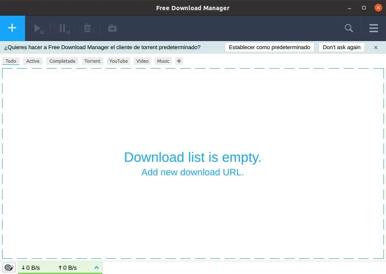Delete selected download with trash icon
Screen dimensions: 386x274
pos(87,28)
